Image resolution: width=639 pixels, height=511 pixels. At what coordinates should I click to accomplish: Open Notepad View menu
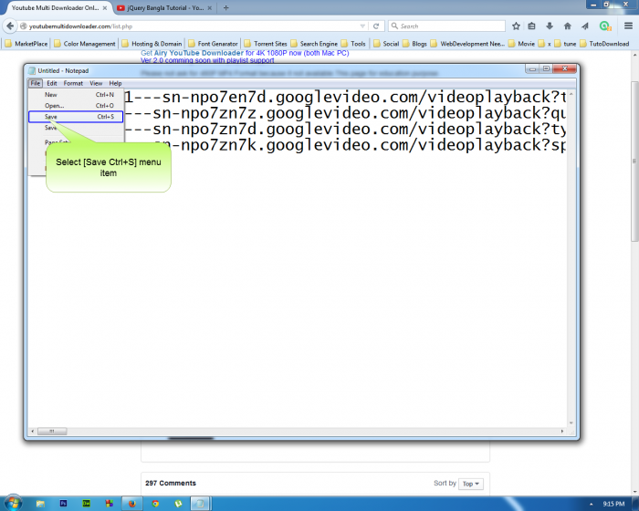pyautogui.click(x=96, y=83)
